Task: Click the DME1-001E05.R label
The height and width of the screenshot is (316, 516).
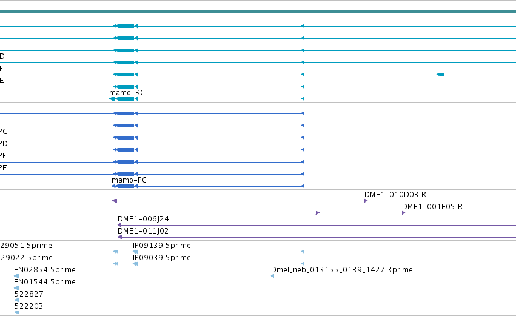Action: 432,207
